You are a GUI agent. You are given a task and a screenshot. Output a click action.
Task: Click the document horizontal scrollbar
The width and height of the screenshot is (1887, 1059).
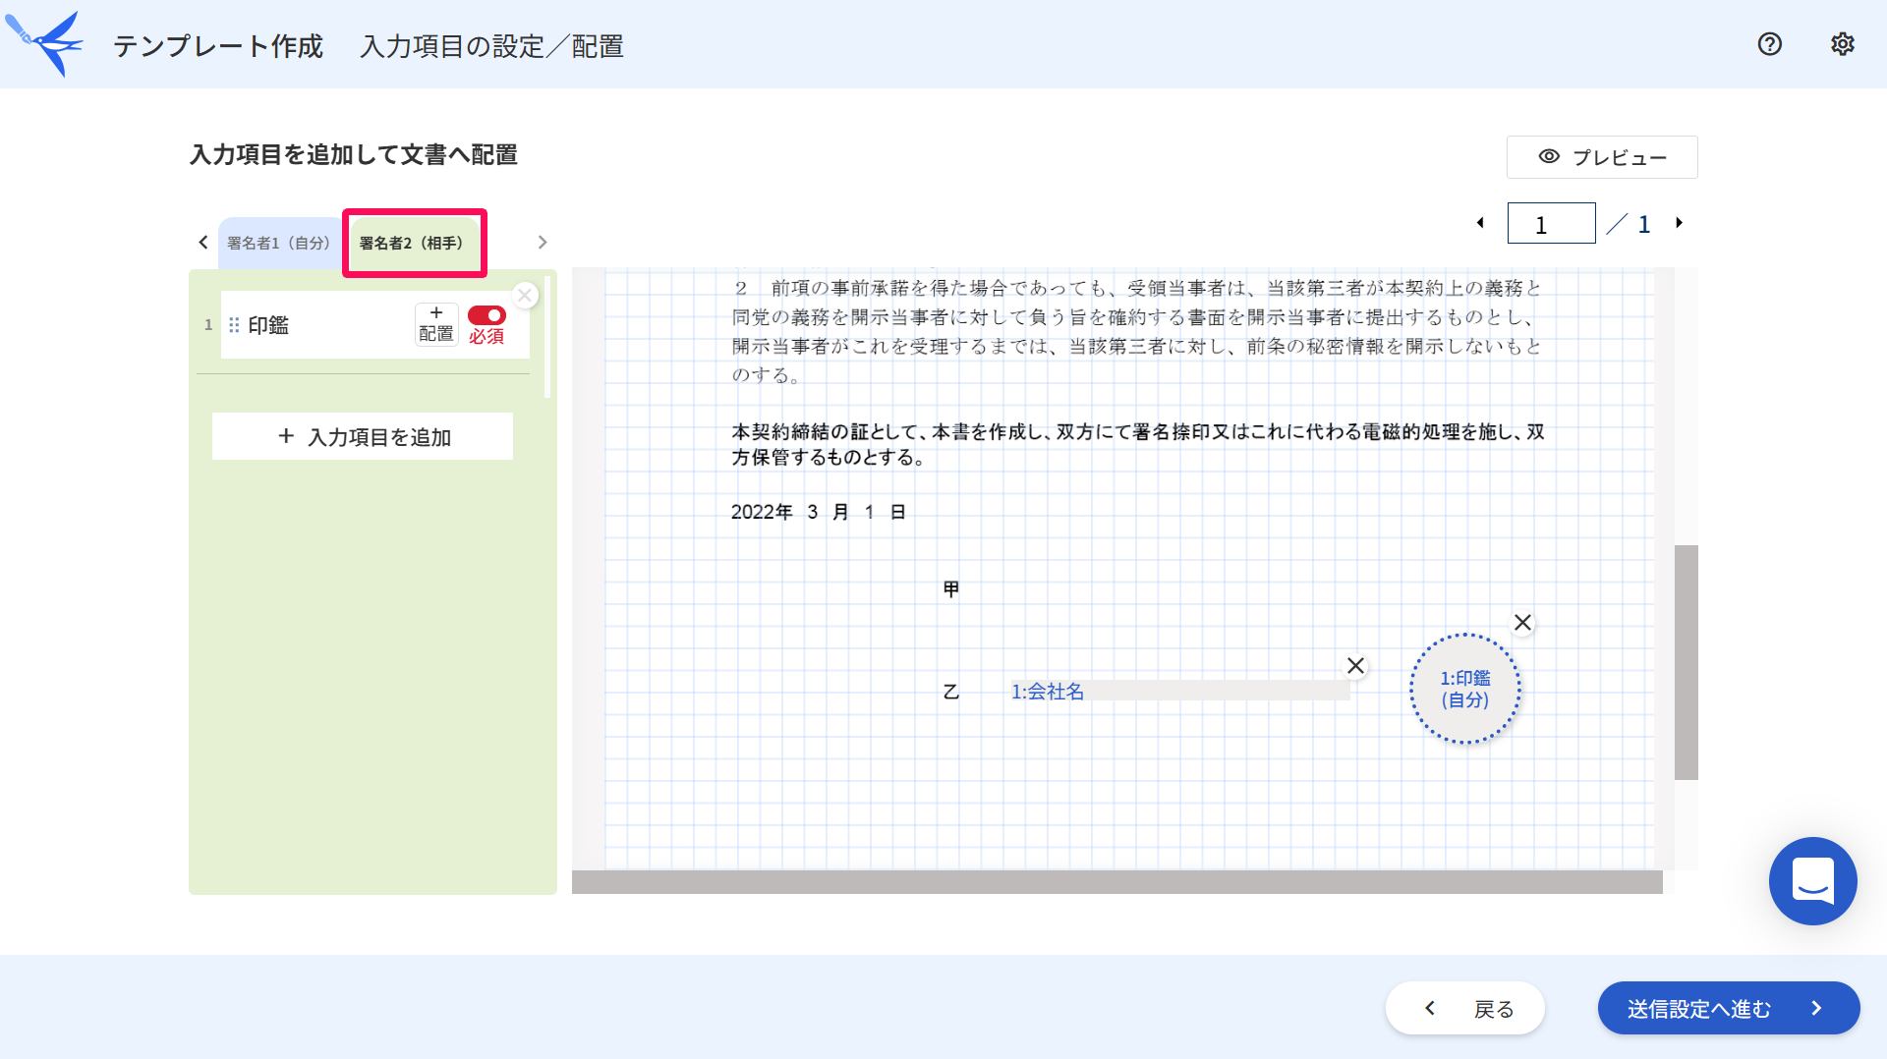point(1117,882)
